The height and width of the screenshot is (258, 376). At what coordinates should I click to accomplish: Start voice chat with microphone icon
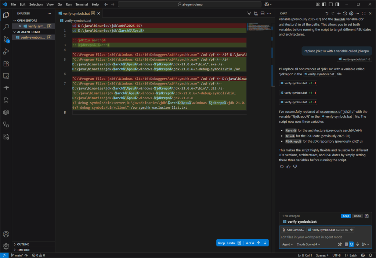(x=357, y=244)
